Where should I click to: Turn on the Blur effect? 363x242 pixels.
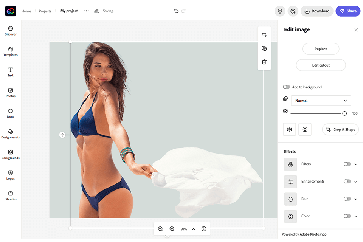[x=346, y=199]
